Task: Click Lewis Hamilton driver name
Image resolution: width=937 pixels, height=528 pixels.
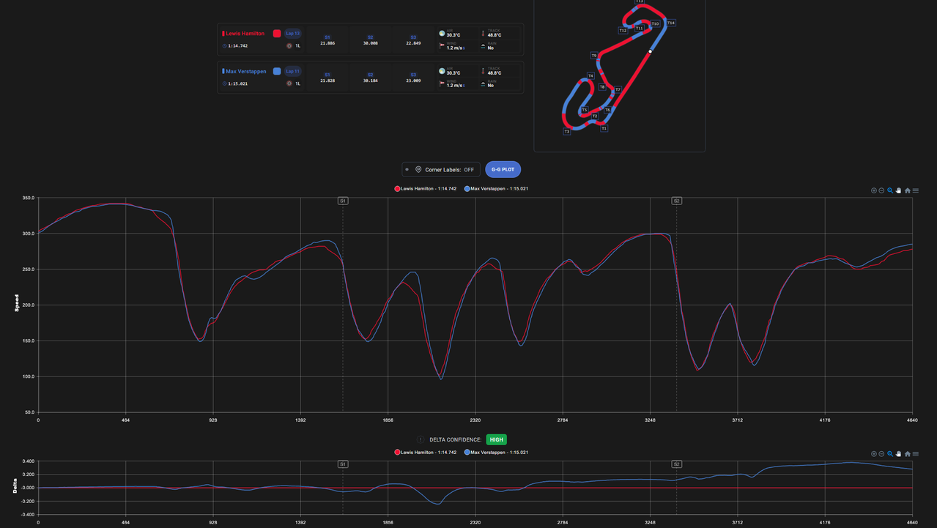Action: [x=245, y=34]
